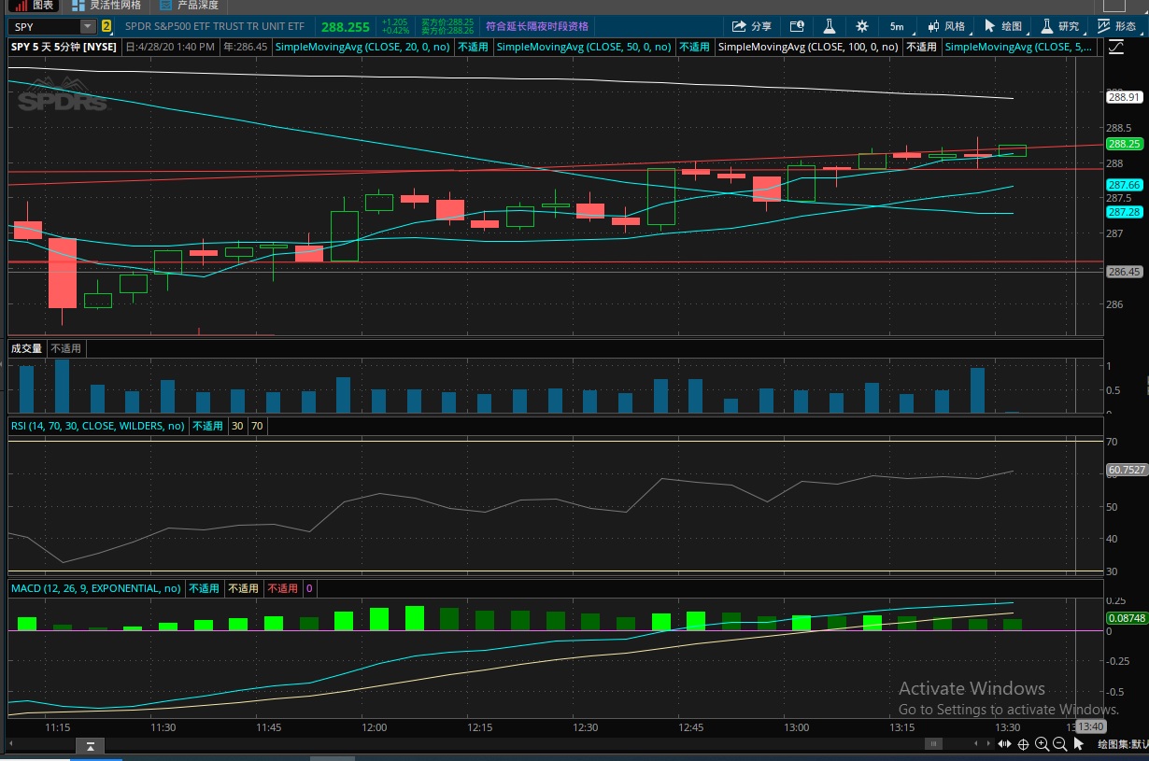
Task: Click the large red candle near 11:15
Action: [63, 273]
